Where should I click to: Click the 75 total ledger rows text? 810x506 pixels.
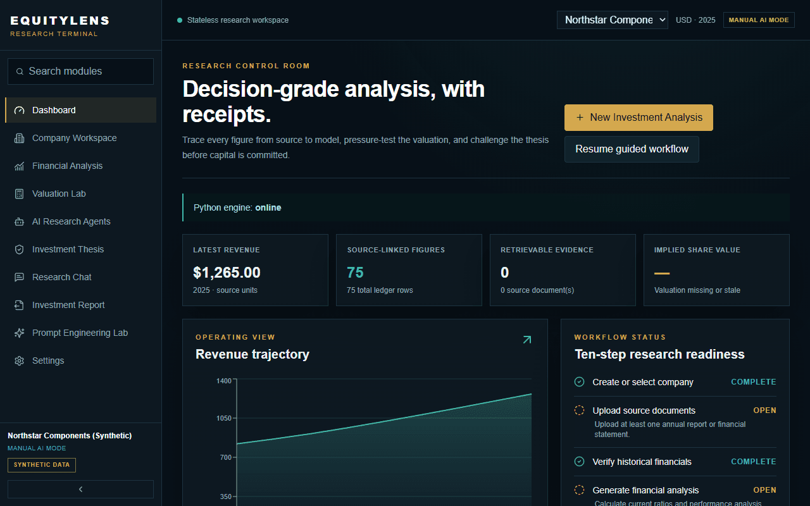380,290
